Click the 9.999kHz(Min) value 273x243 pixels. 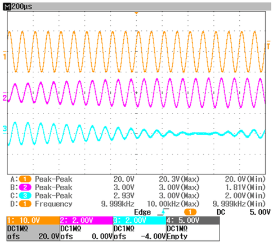tap(239, 204)
